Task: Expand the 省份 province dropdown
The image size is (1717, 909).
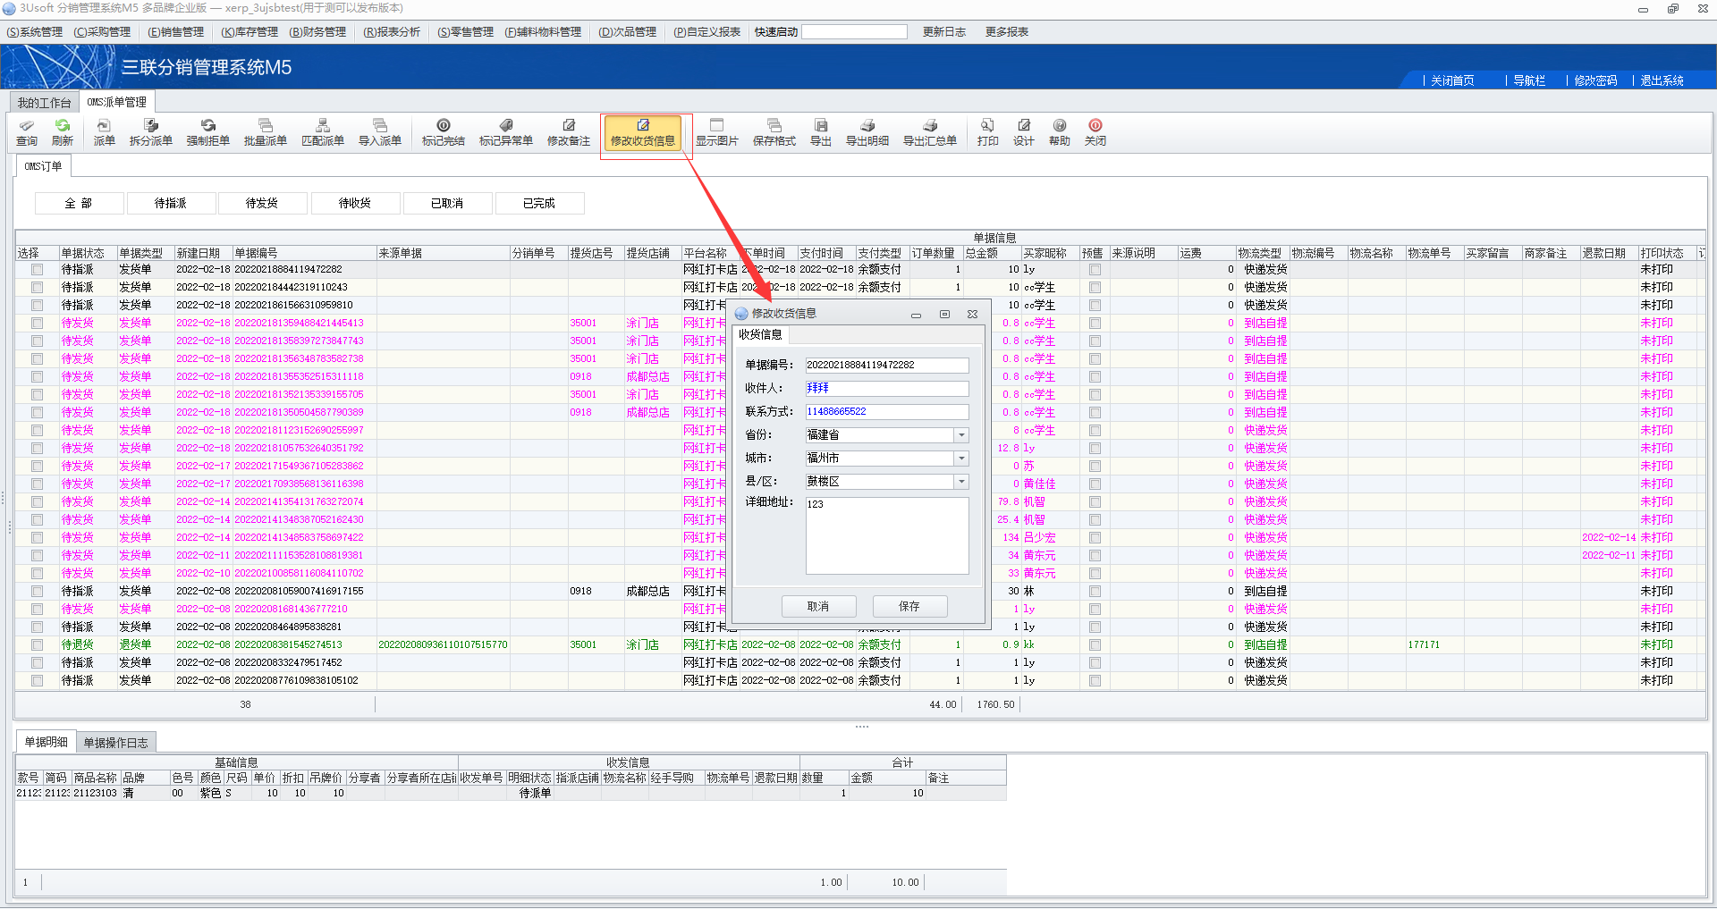Action: point(961,435)
